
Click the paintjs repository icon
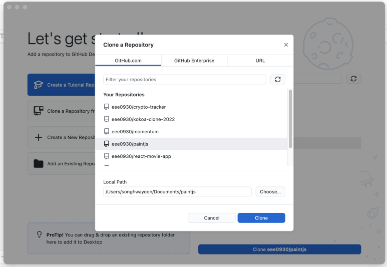pyautogui.click(x=106, y=144)
